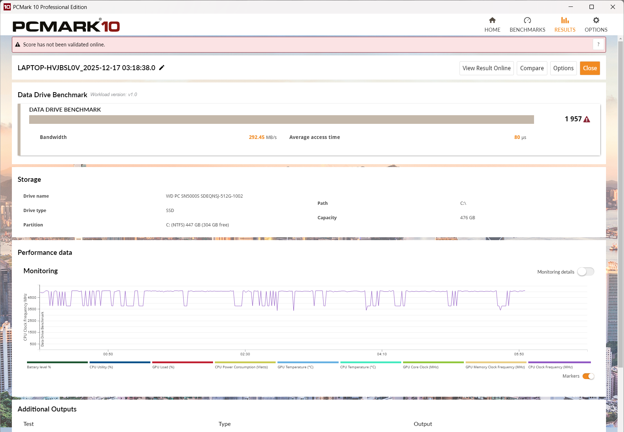Click the SSD drive type value
The image size is (624, 432).
coord(170,211)
